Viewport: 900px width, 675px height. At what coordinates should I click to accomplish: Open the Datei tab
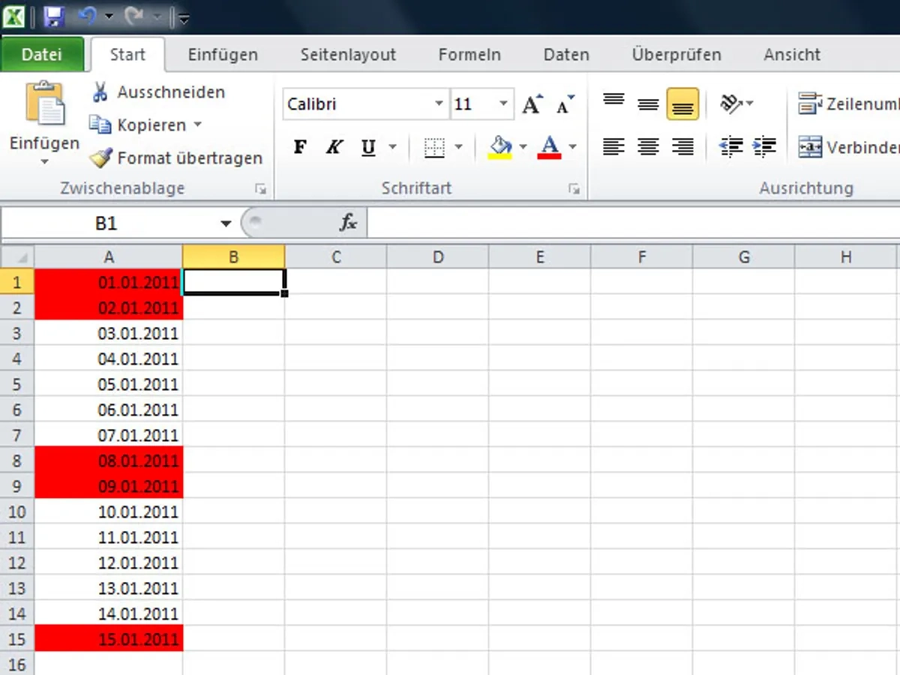[42, 55]
